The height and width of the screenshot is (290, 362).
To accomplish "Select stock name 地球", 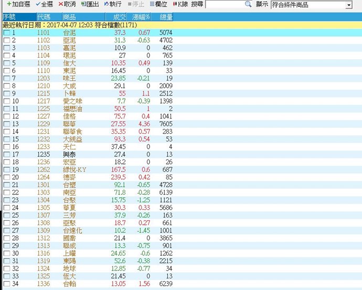I will [69, 269].
